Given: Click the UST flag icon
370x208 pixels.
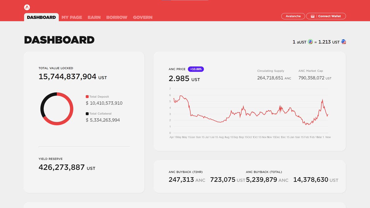Looking at the screenshot, I should click(x=343, y=42).
